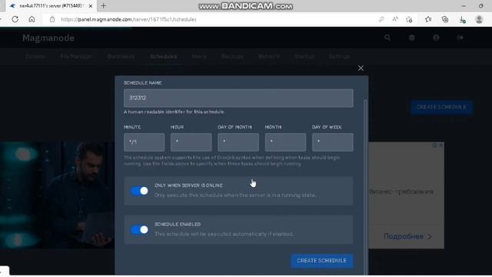The width and height of the screenshot is (492, 277).
Task: Click the Day of Month field
Action: (238, 142)
